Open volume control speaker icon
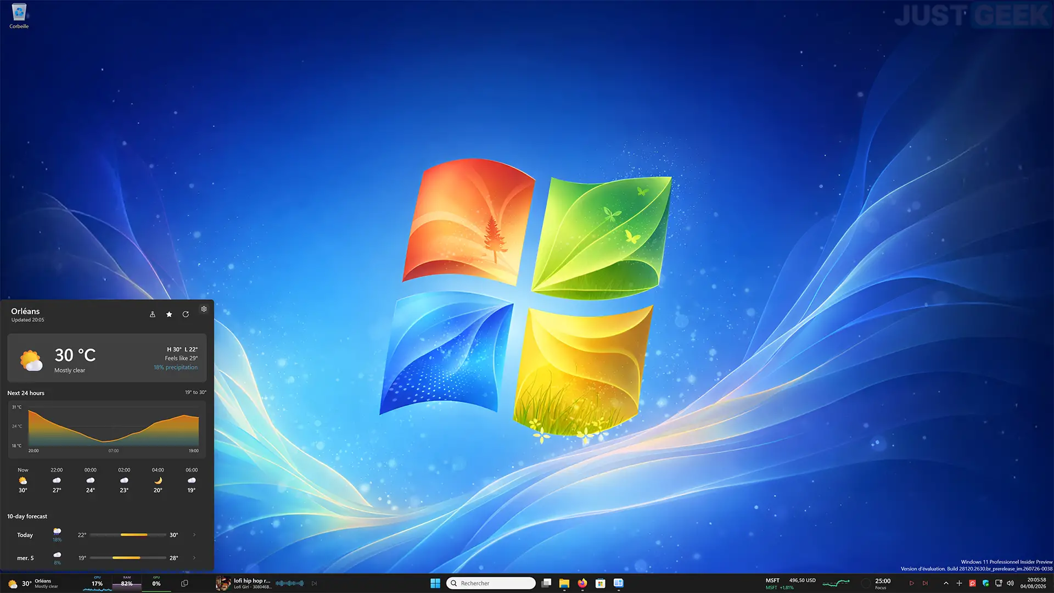This screenshot has height=593, width=1054. coord(1011,583)
